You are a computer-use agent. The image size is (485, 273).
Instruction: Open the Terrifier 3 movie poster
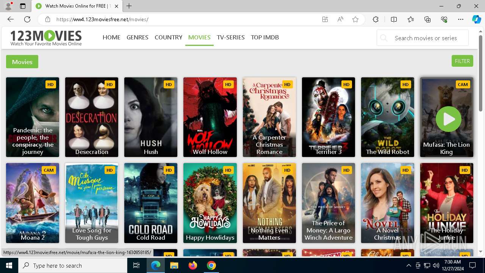(x=329, y=117)
